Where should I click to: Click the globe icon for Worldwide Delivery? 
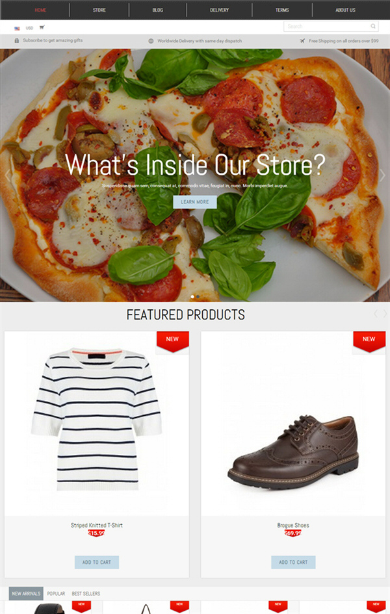(151, 41)
